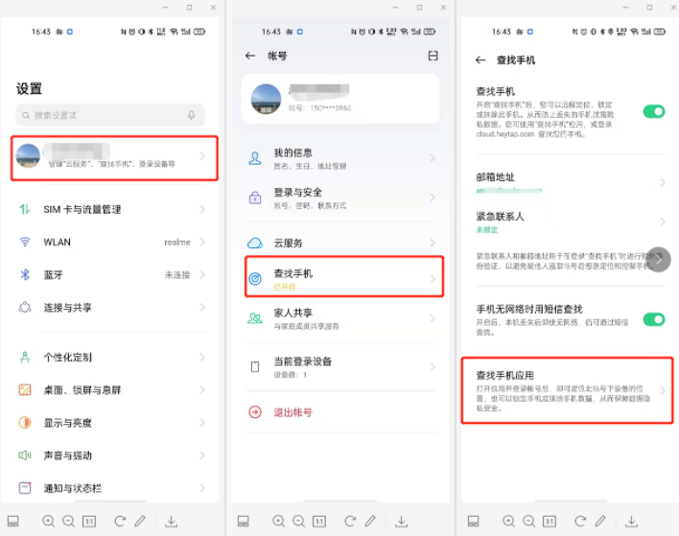The image size is (679, 536).
Task: Expand the 家人共享 row chevron
Action: pyautogui.click(x=433, y=318)
